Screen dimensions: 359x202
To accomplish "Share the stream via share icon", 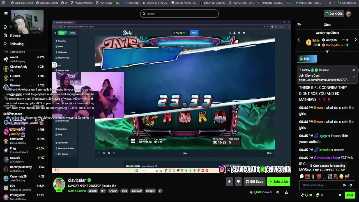I will (277, 192).
